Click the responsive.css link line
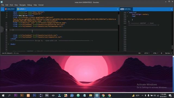This screenshot has height=98, width=174. pos(38,37)
